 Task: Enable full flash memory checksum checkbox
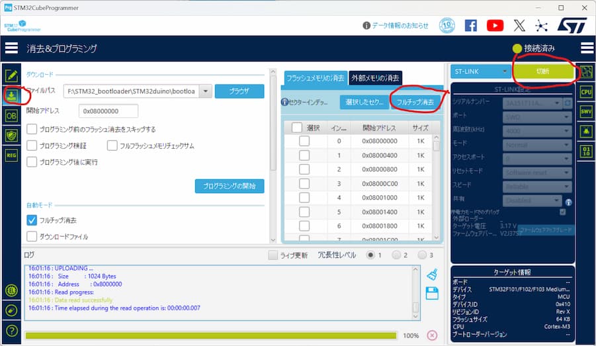[112, 146]
